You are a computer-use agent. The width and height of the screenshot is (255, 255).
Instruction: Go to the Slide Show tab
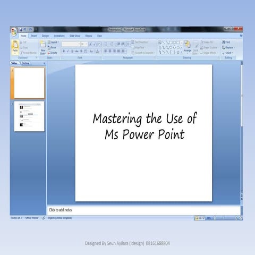click(x=75, y=36)
